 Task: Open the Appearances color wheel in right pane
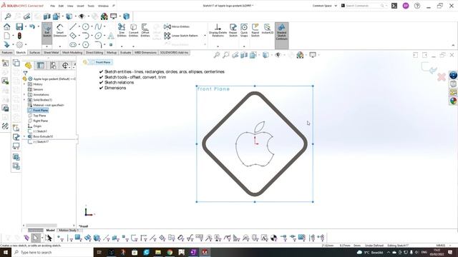click(x=453, y=101)
